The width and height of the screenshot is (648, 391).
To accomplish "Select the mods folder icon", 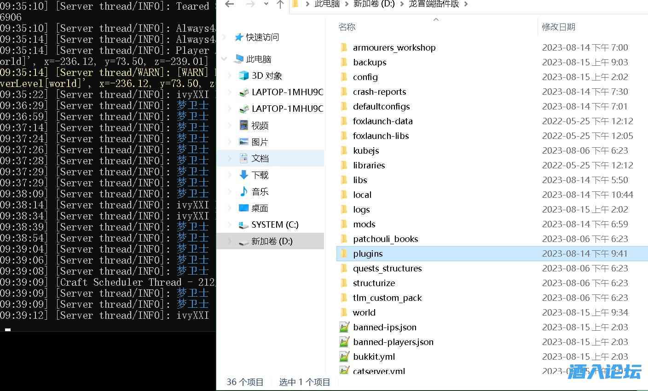I will [x=344, y=224].
